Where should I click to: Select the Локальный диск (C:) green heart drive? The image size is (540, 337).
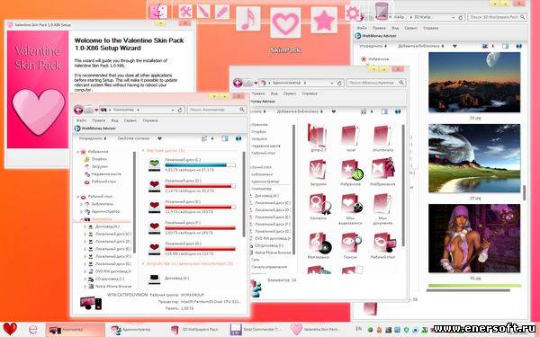coord(154,164)
